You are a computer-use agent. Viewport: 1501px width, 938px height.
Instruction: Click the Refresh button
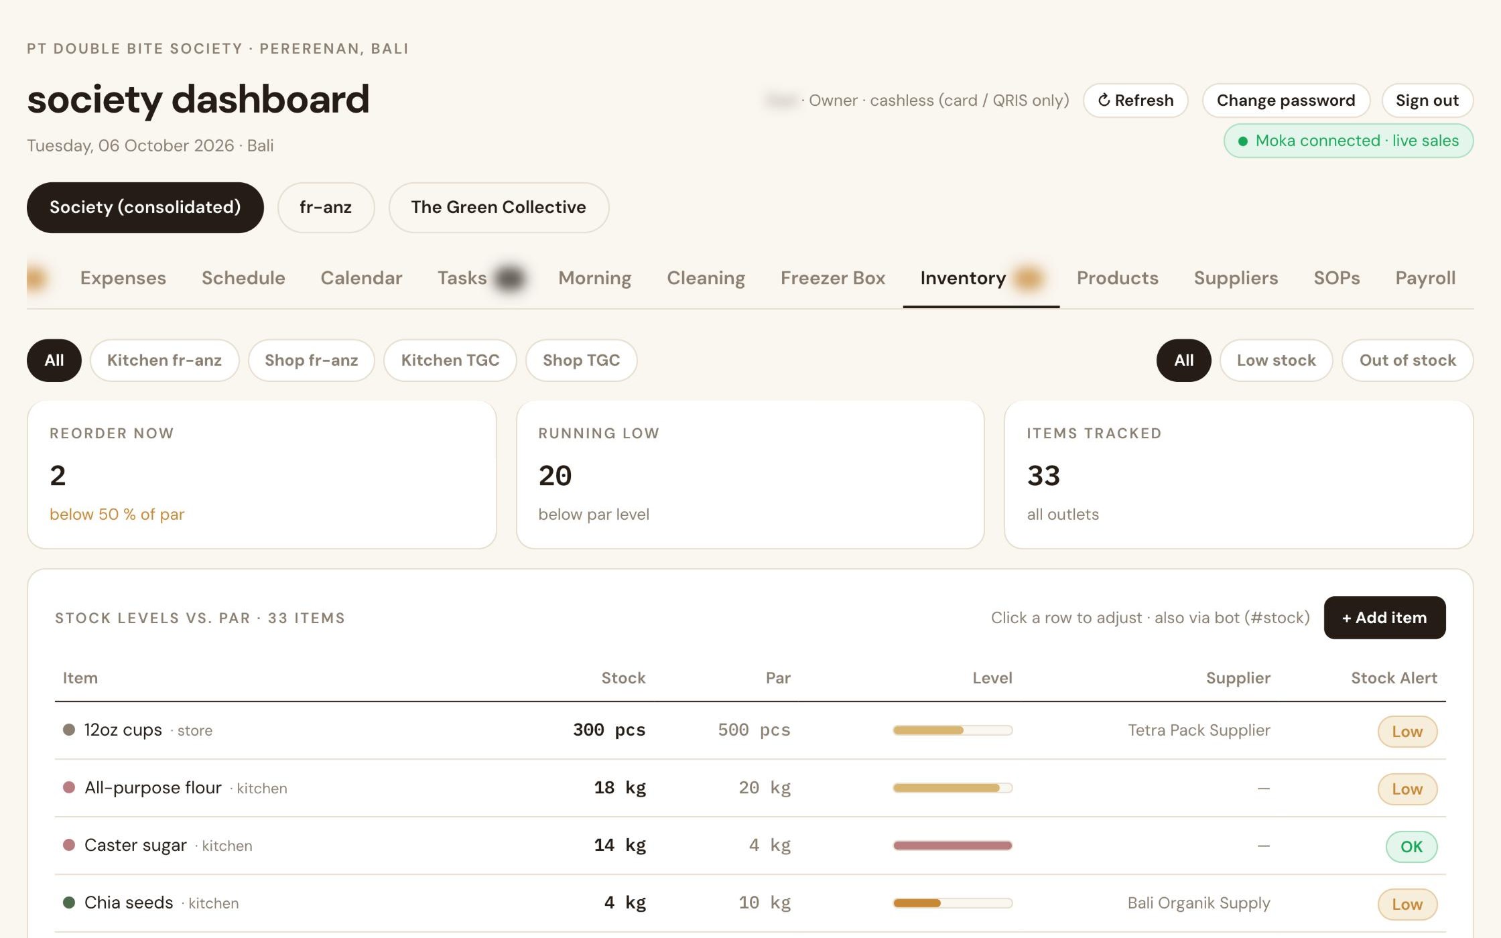pyautogui.click(x=1135, y=100)
